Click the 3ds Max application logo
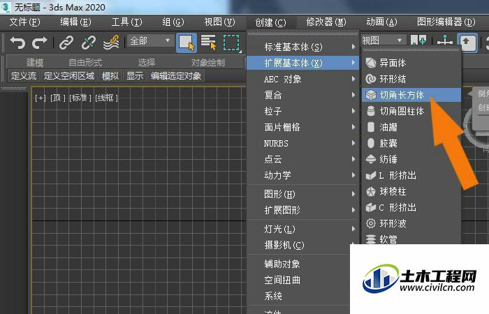This screenshot has height=314, width=489. click(6, 7)
